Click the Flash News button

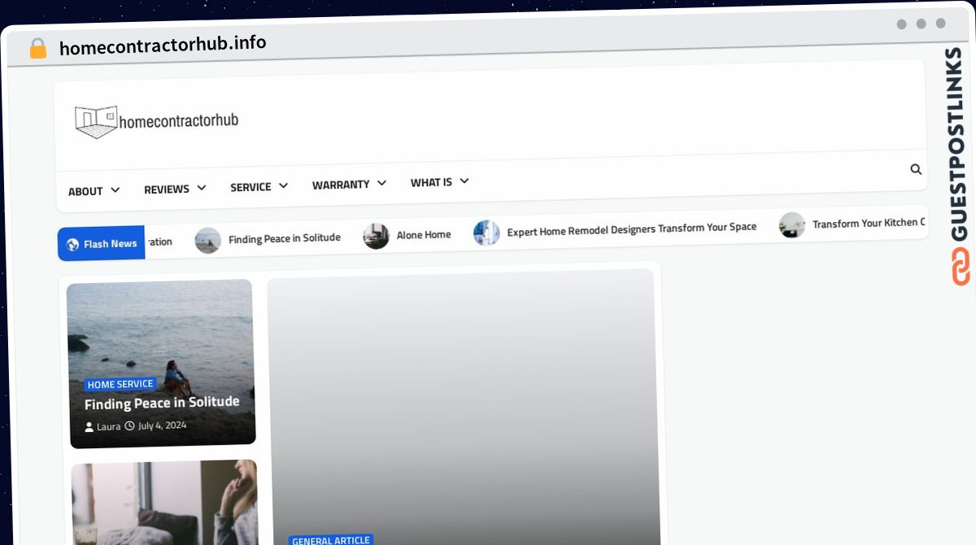[101, 243]
